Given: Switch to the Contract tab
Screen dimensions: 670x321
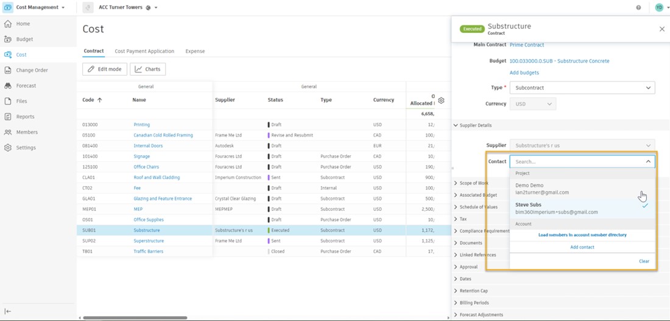Looking at the screenshot, I should (94, 51).
